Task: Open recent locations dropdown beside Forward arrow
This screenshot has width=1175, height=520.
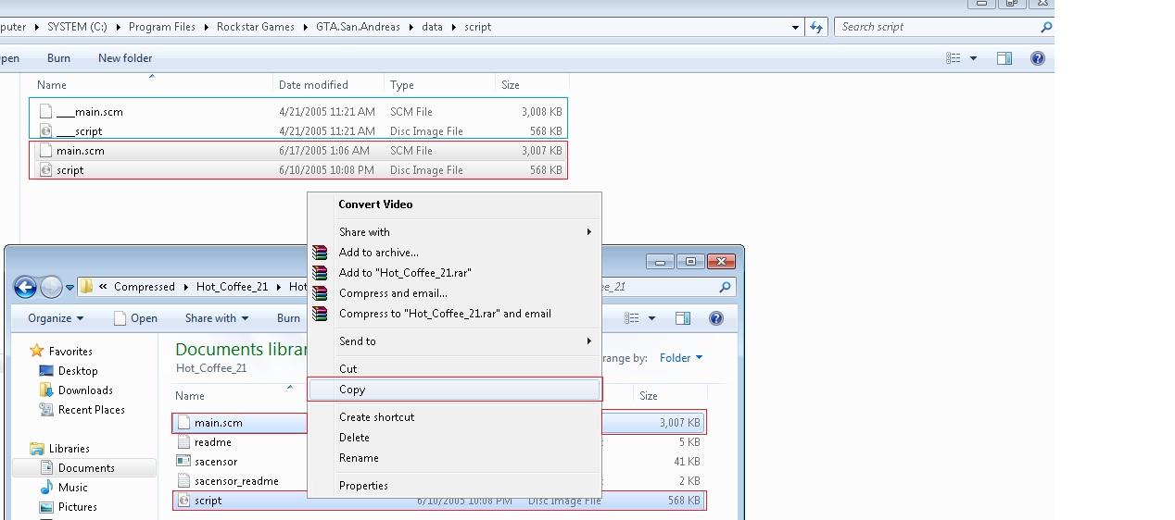Action: pos(69,288)
